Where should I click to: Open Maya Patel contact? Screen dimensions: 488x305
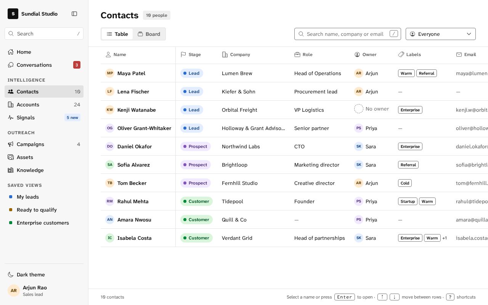pos(131,73)
